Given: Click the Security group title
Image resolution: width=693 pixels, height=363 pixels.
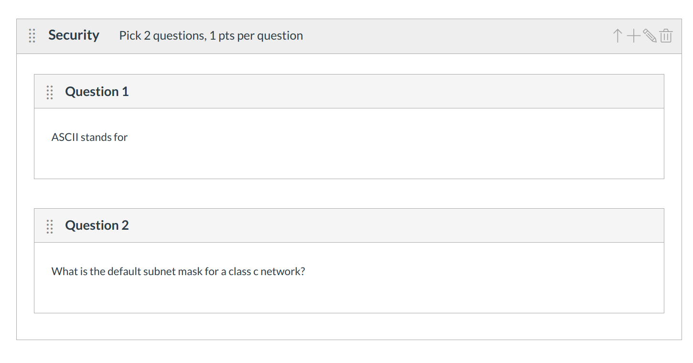Looking at the screenshot, I should (74, 35).
